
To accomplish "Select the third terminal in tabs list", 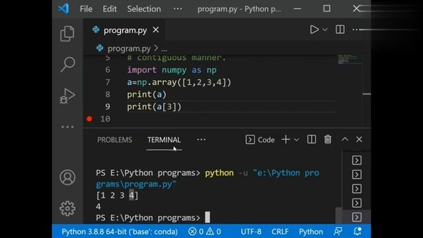I will [x=357, y=188].
